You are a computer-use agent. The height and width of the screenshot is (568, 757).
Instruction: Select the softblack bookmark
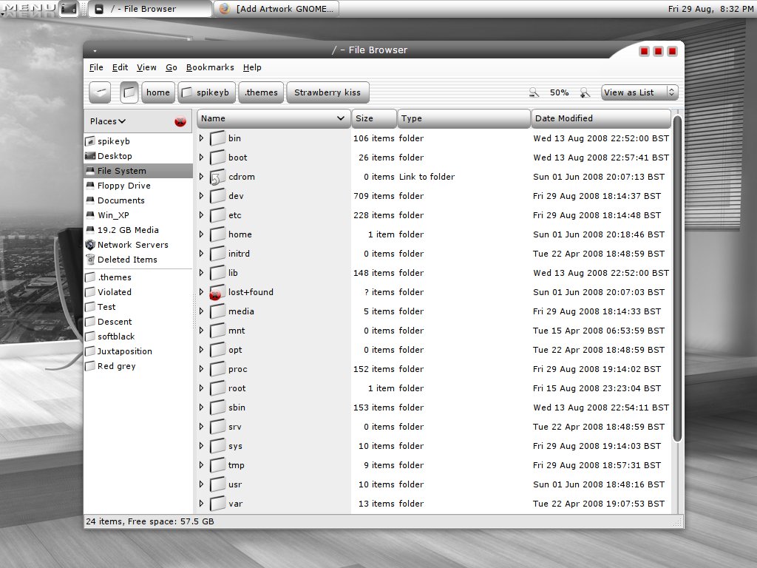[x=116, y=337]
